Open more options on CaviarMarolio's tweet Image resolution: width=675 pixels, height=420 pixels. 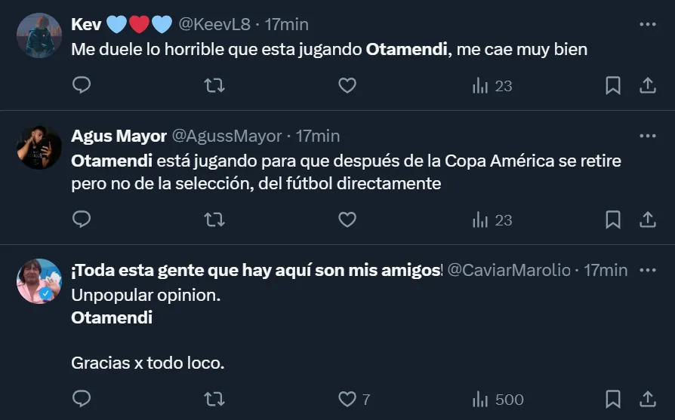647,270
